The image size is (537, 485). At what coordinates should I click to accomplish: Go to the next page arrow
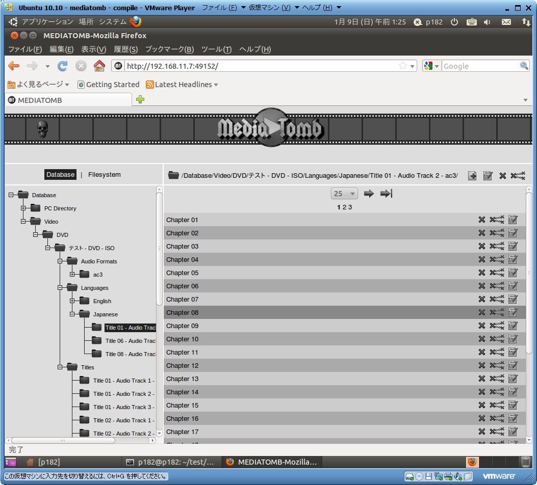point(369,194)
